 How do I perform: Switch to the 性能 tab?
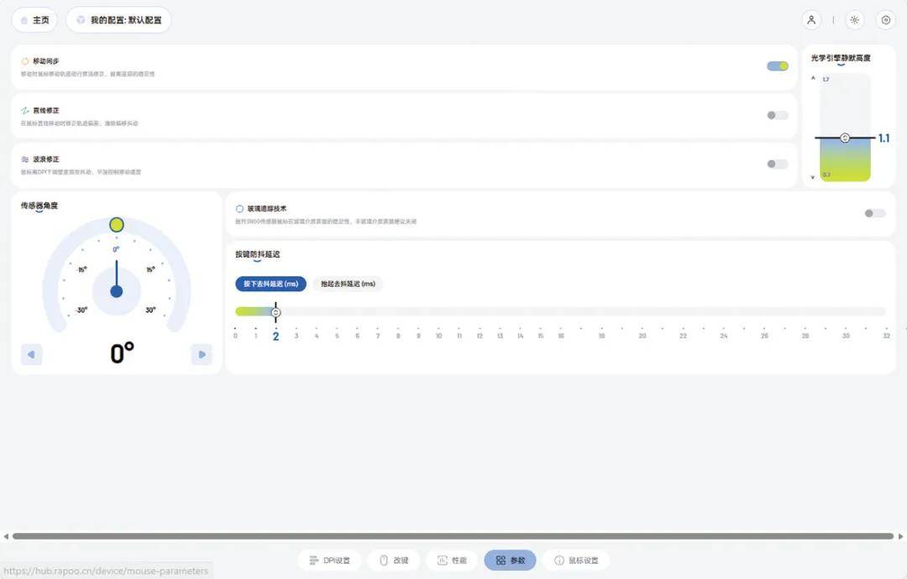coord(452,561)
